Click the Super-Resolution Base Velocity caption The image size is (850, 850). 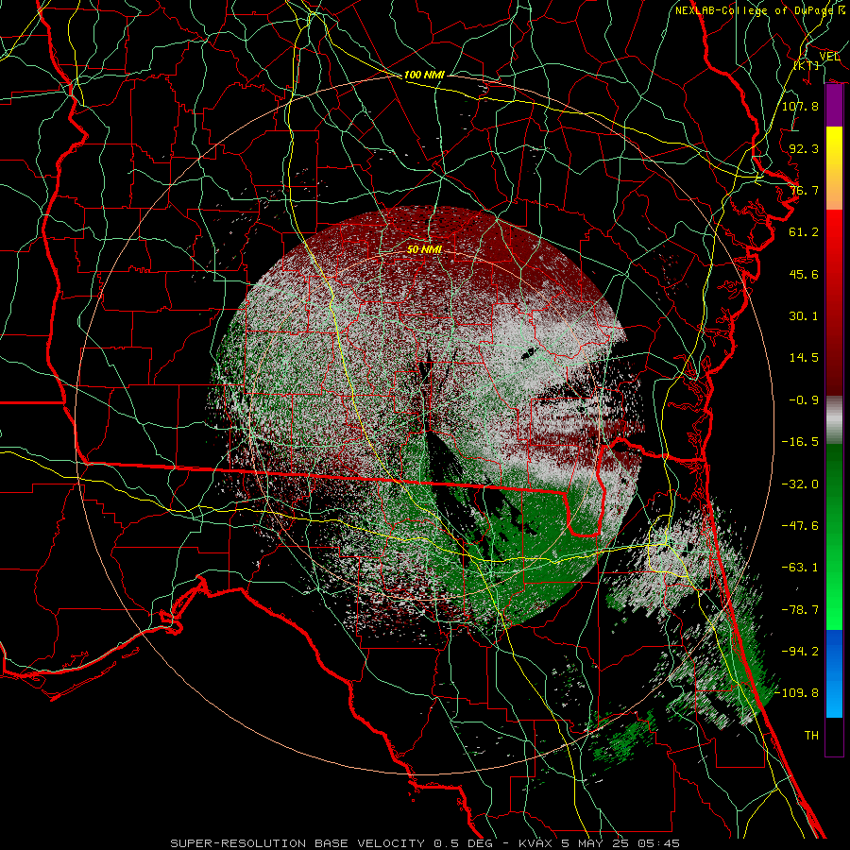pyautogui.click(x=425, y=843)
